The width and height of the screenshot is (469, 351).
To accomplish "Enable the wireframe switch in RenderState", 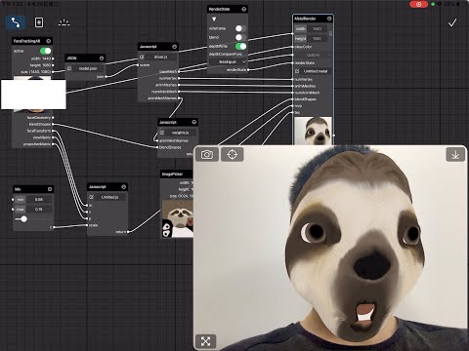I will click(240, 28).
